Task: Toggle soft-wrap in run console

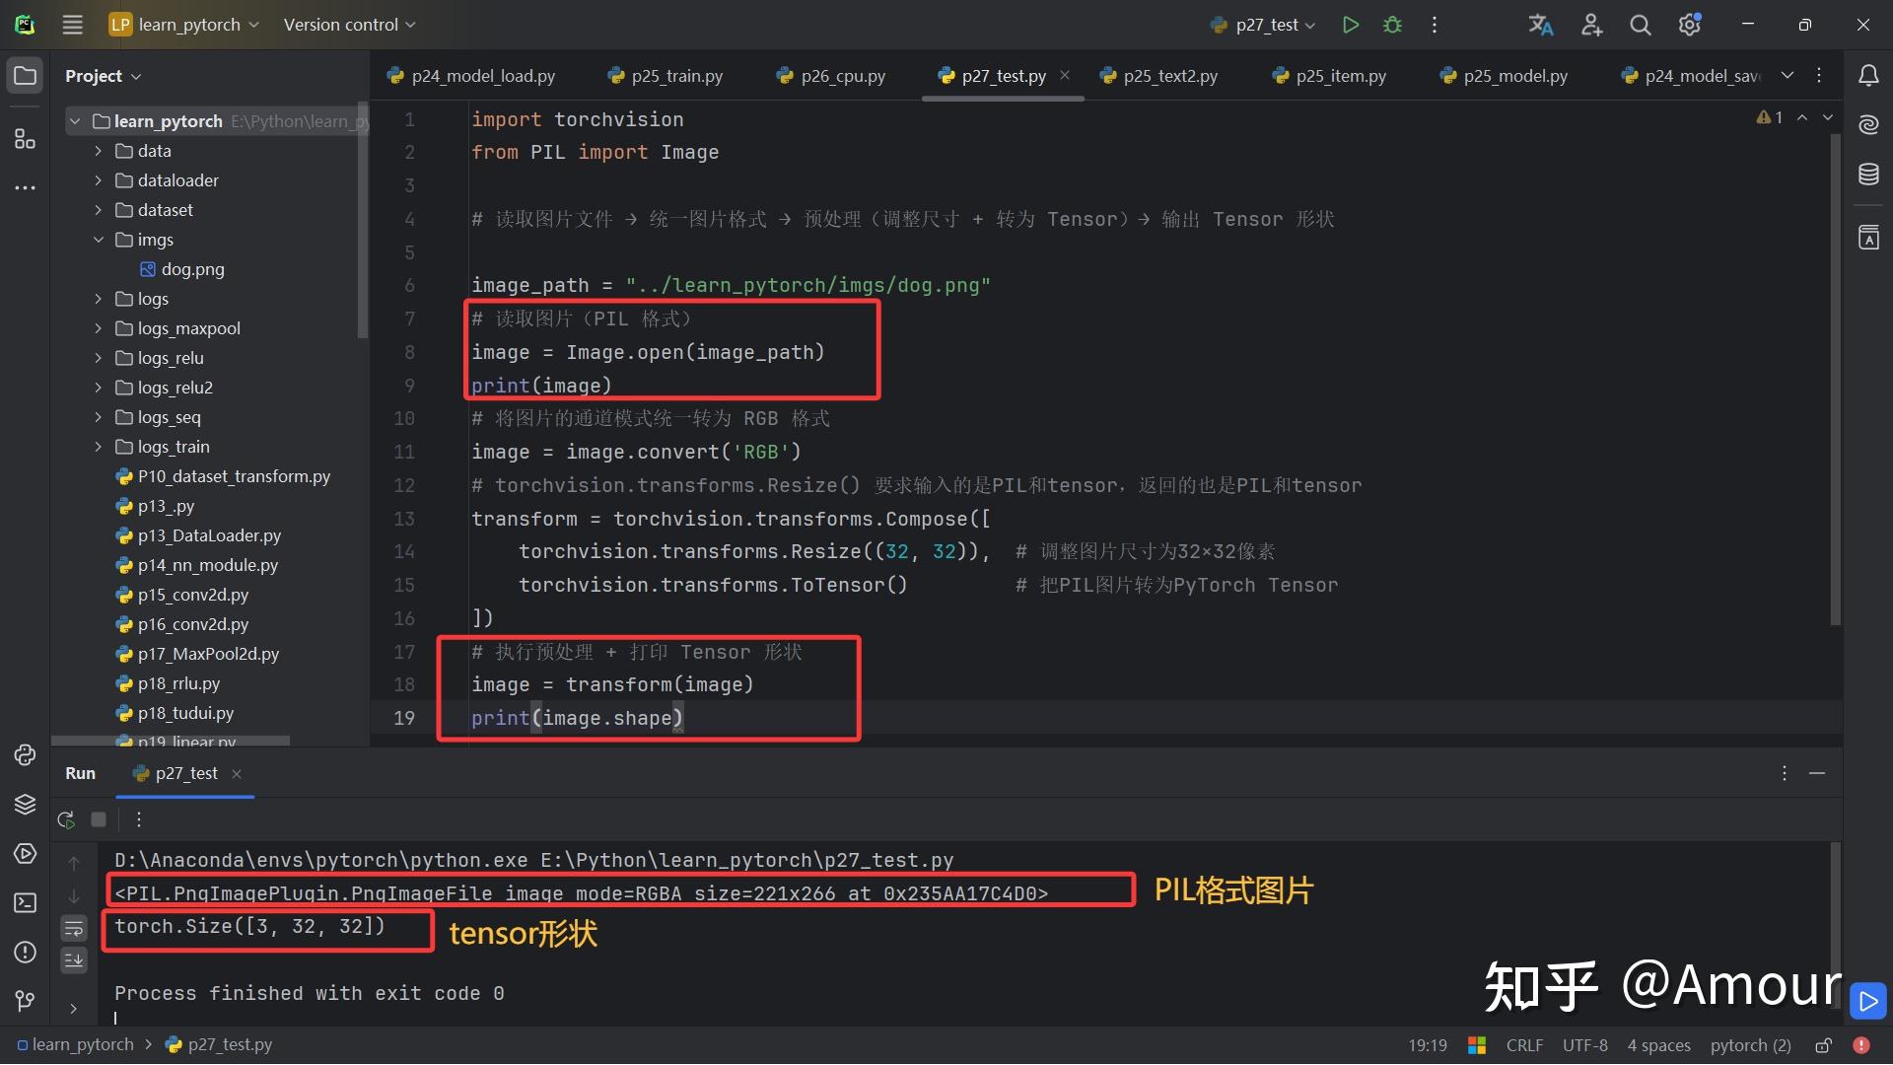Action: pyautogui.click(x=74, y=928)
